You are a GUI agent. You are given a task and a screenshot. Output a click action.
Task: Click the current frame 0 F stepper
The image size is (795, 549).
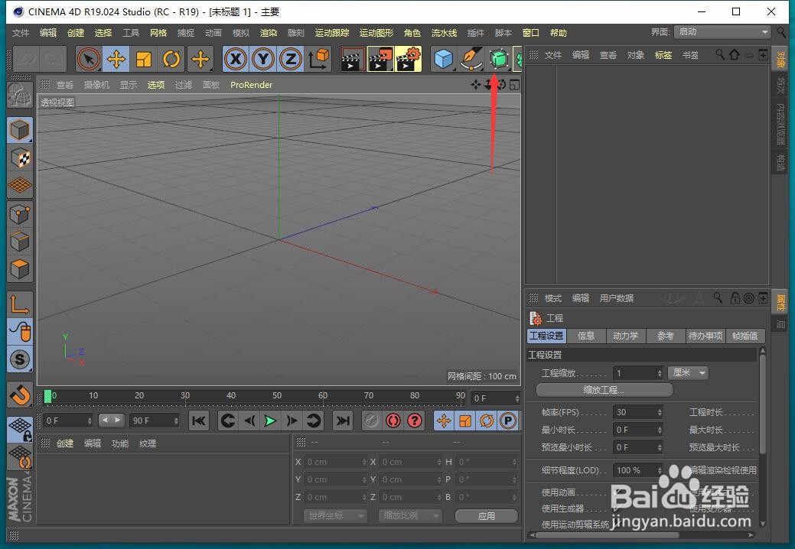tap(516, 398)
